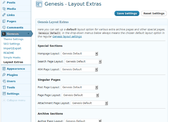Viewport: 169px width, 122px height.
Task: Click the Archive Sections heading
Action: (50, 114)
